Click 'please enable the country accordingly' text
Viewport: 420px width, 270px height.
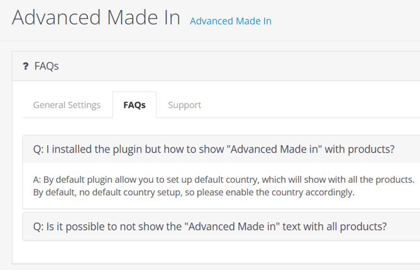[x=275, y=192]
